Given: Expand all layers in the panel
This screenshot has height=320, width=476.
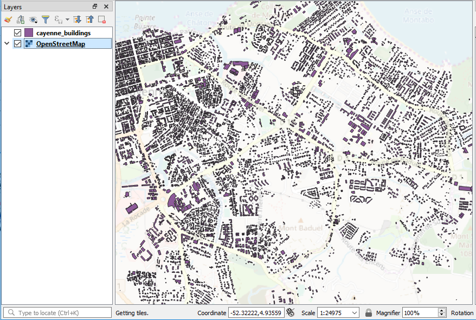Looking at the screenshot, I should 78,19.
